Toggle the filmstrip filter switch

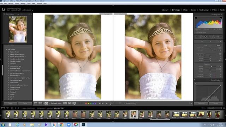coord(224,108)
